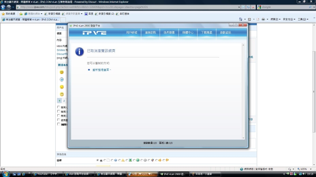Switch to the IPvE vLan 2900 taskbar button

click(x=174, y=174)
